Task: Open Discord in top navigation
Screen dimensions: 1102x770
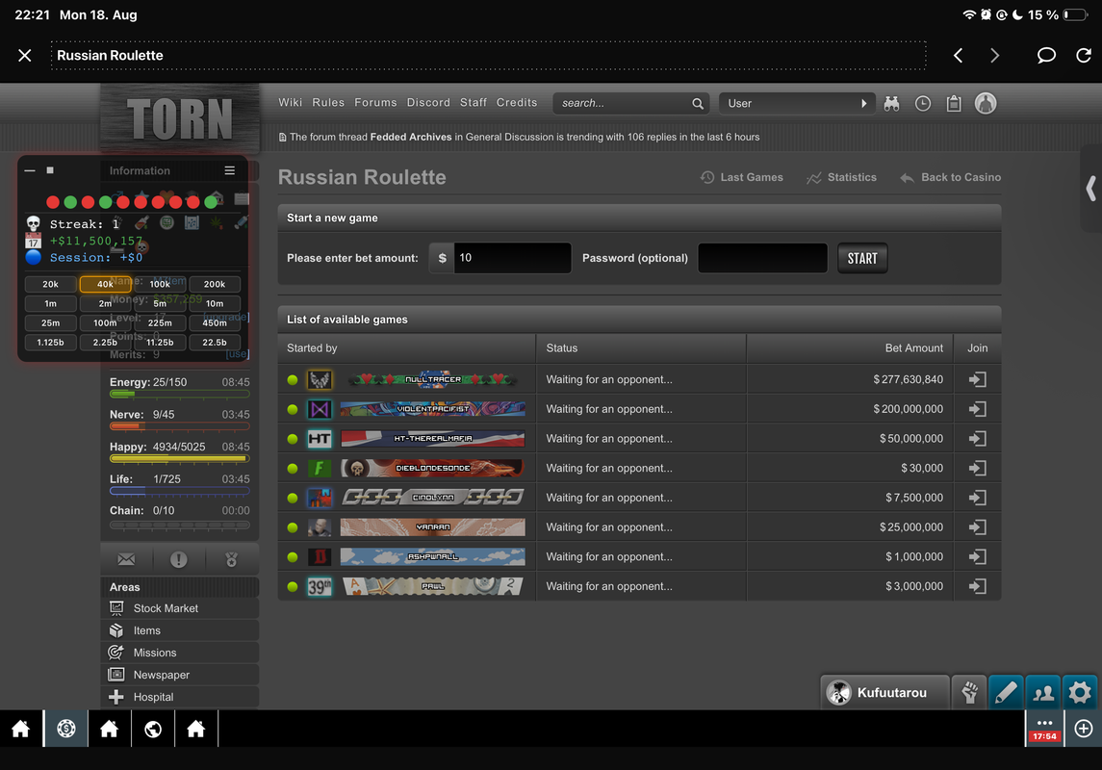Action: click(x=428, y=103)
